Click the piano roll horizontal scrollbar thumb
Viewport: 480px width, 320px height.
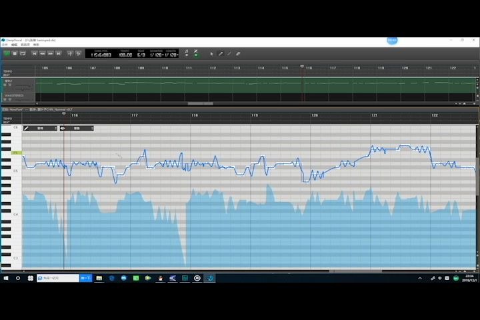click(x=355, y=271)
